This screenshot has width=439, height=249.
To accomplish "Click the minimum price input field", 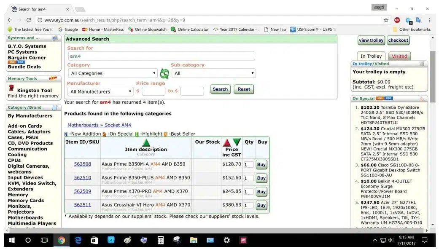I will pyautogui.click(x=154, y=91).
